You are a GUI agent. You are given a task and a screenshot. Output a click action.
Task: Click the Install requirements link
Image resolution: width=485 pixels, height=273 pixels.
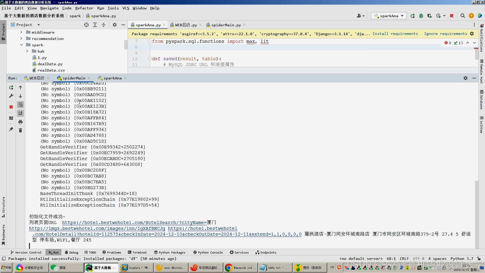395,34
